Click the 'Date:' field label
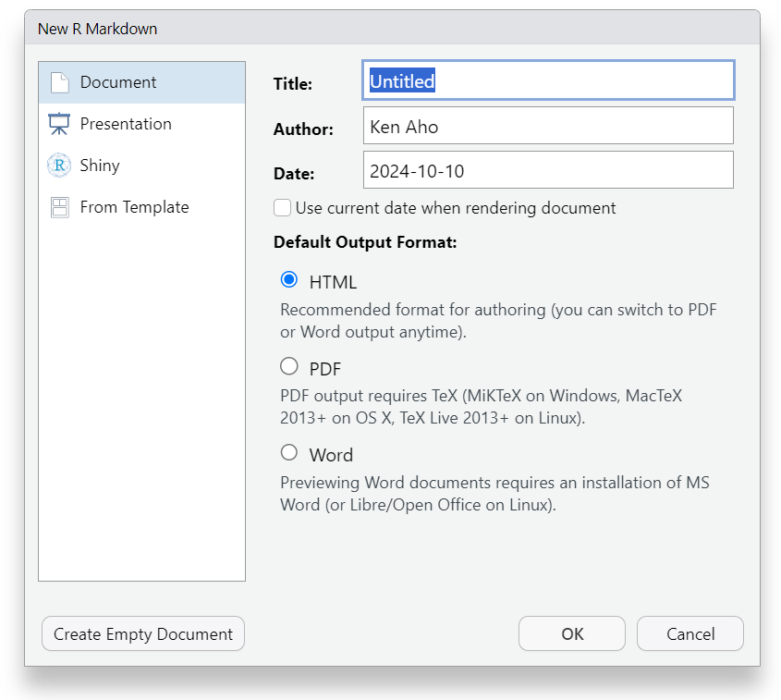Viewport: 781px width, 700px height. coord(294,174)
